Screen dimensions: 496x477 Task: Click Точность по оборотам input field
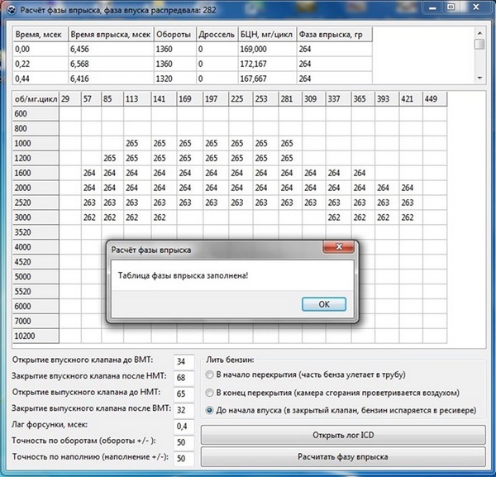tap(184, 442)
